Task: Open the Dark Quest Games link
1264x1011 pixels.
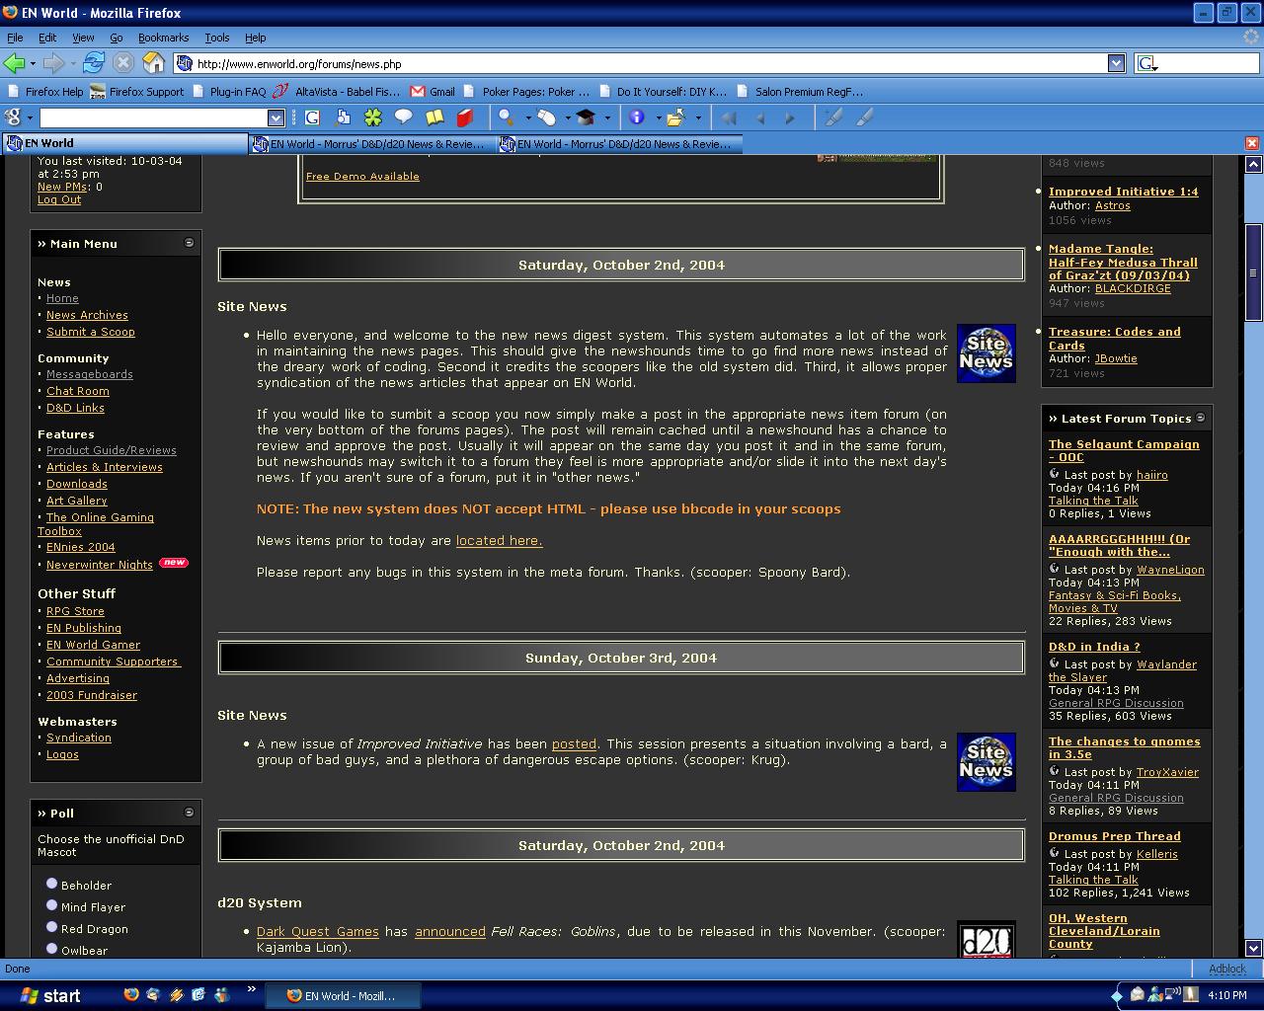Action: pos(318,931)
